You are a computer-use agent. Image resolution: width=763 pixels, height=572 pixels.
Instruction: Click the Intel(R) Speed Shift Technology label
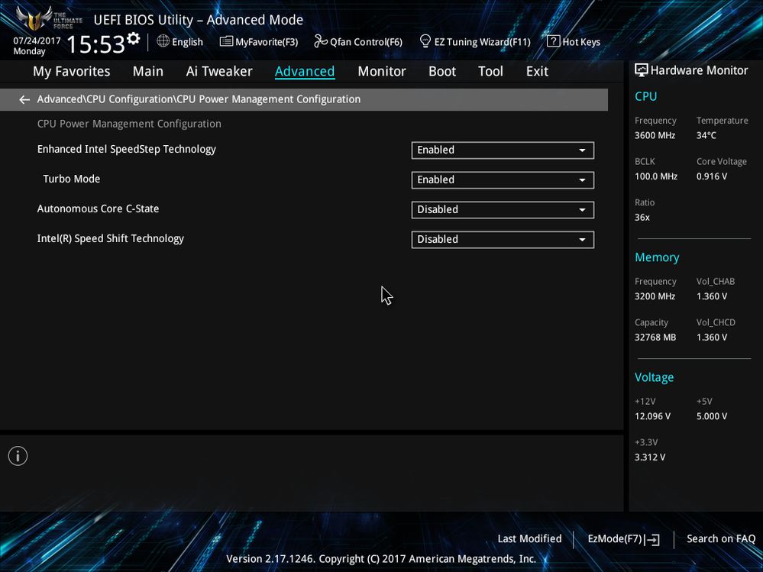(x=111, y=238)
